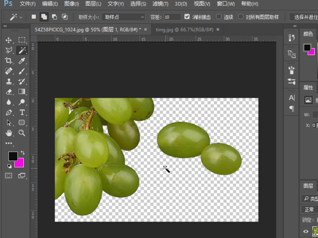Select the Hand tool
Screen dimensions: 318x238
pos(8,133)
